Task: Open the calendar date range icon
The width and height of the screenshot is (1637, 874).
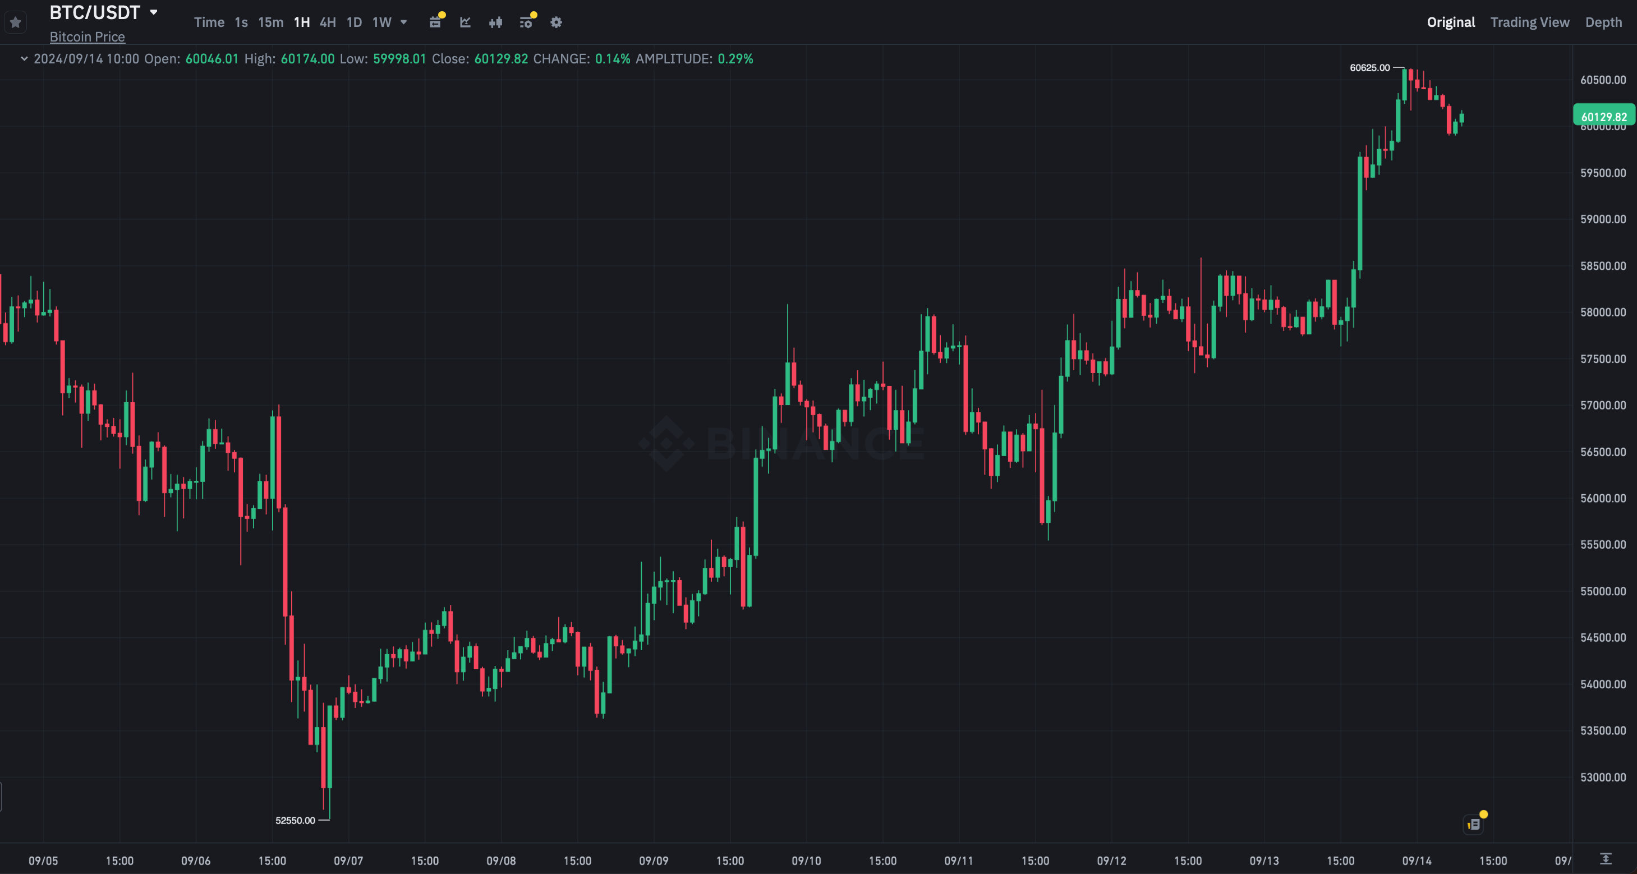Action: pyautogui.click(x=435, y=22)
